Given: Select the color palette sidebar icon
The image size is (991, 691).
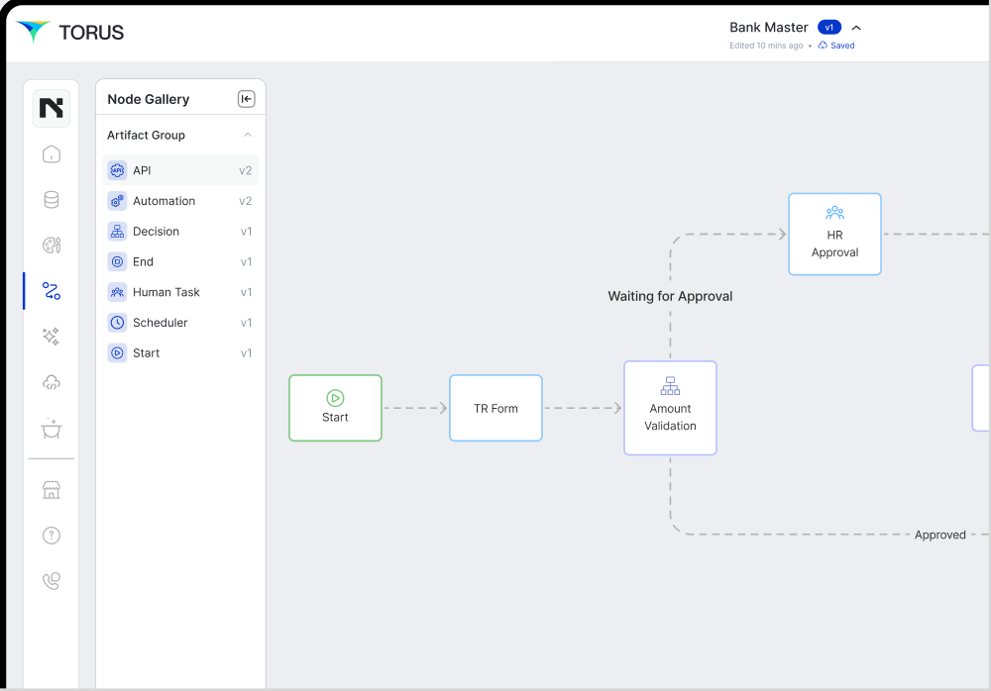Looking at the screenshot, I should (52, 246).
